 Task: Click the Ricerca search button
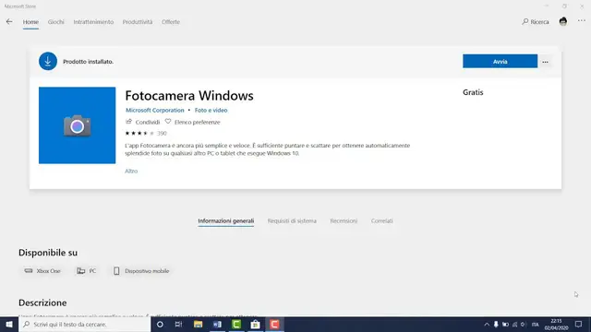(536, 22)
